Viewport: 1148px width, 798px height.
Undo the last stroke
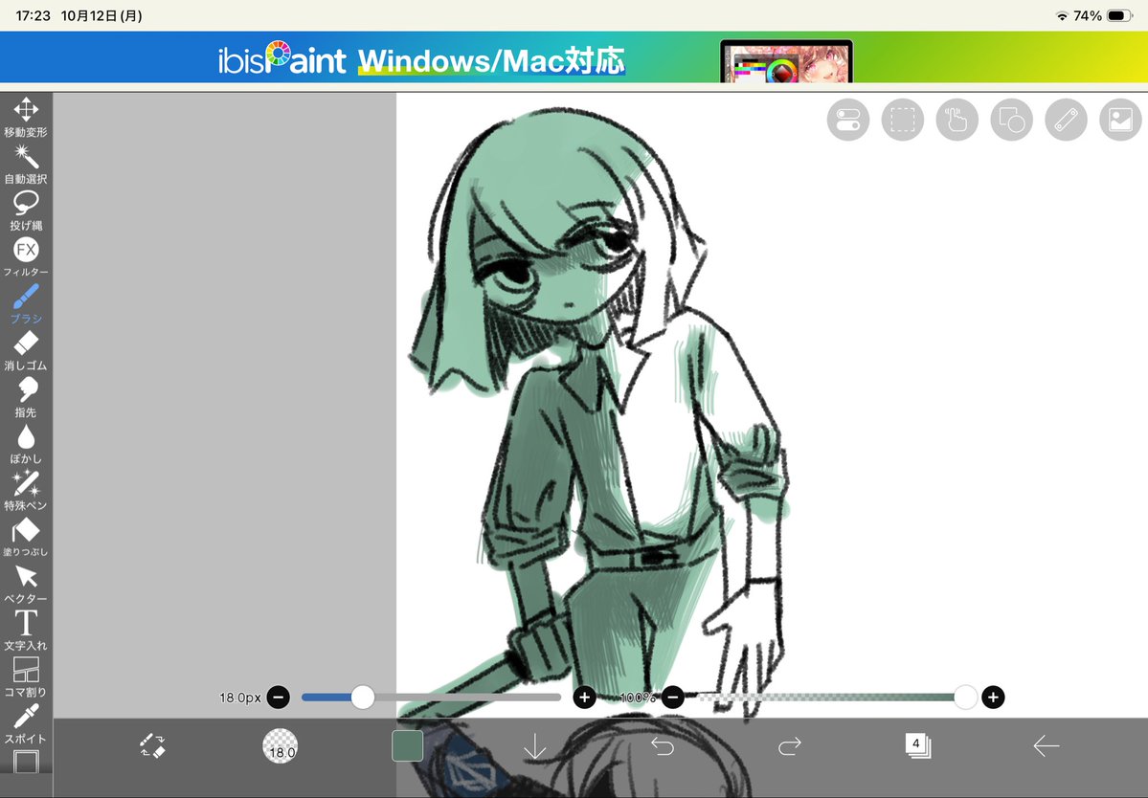[663, 746]
